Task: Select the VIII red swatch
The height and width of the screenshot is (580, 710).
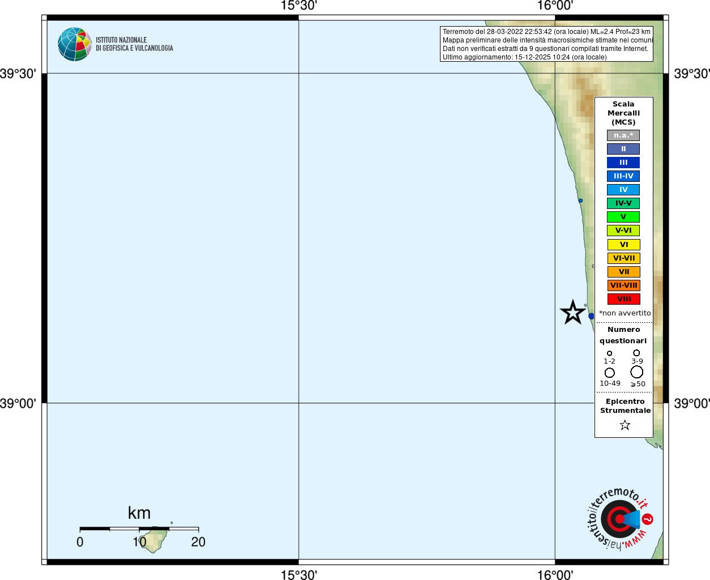Action: tap(623, 299)
